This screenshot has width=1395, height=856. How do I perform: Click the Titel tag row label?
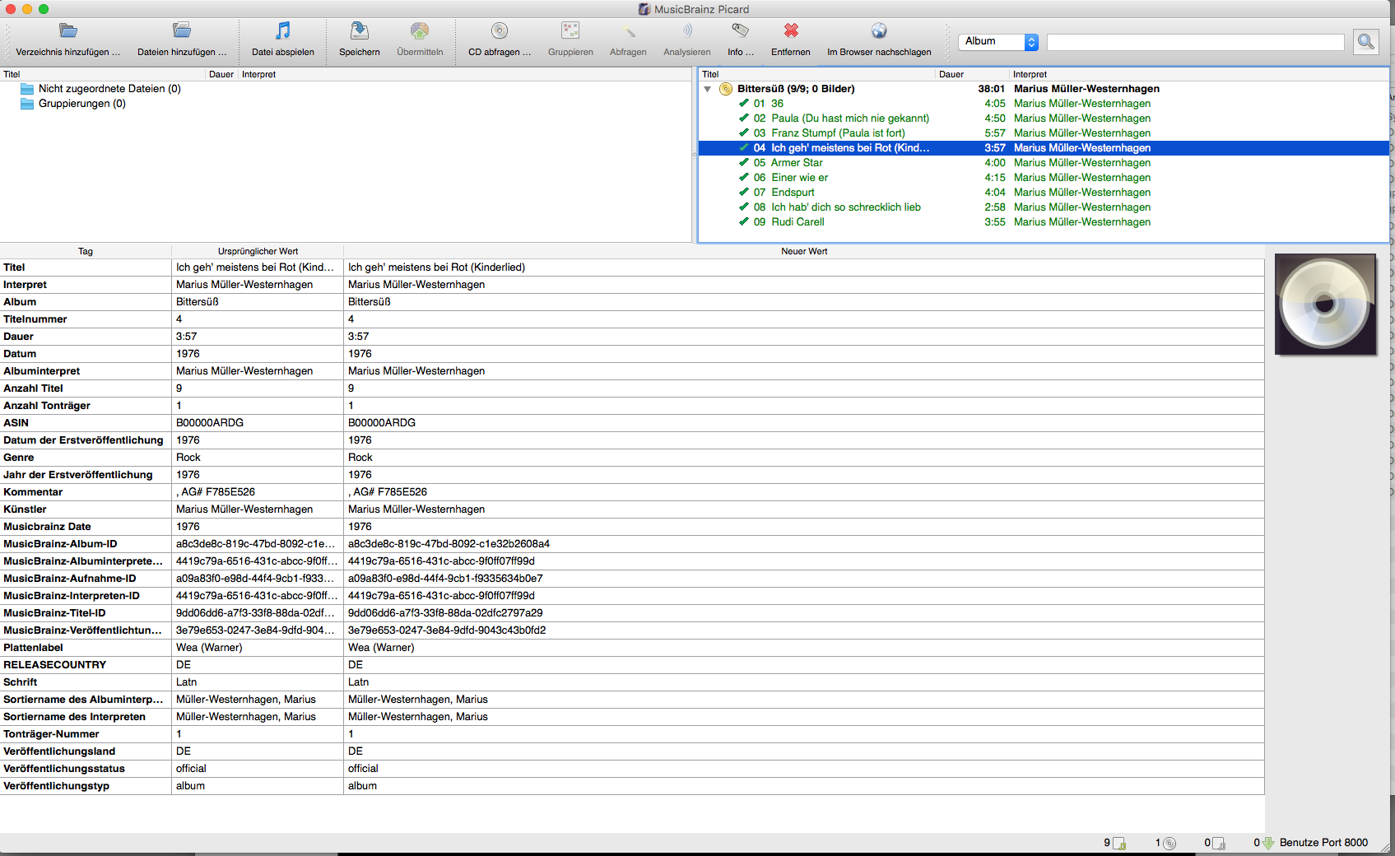14,267
